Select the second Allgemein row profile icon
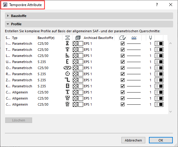This screenshot has height=147, width=178. (x=67, y=98)
